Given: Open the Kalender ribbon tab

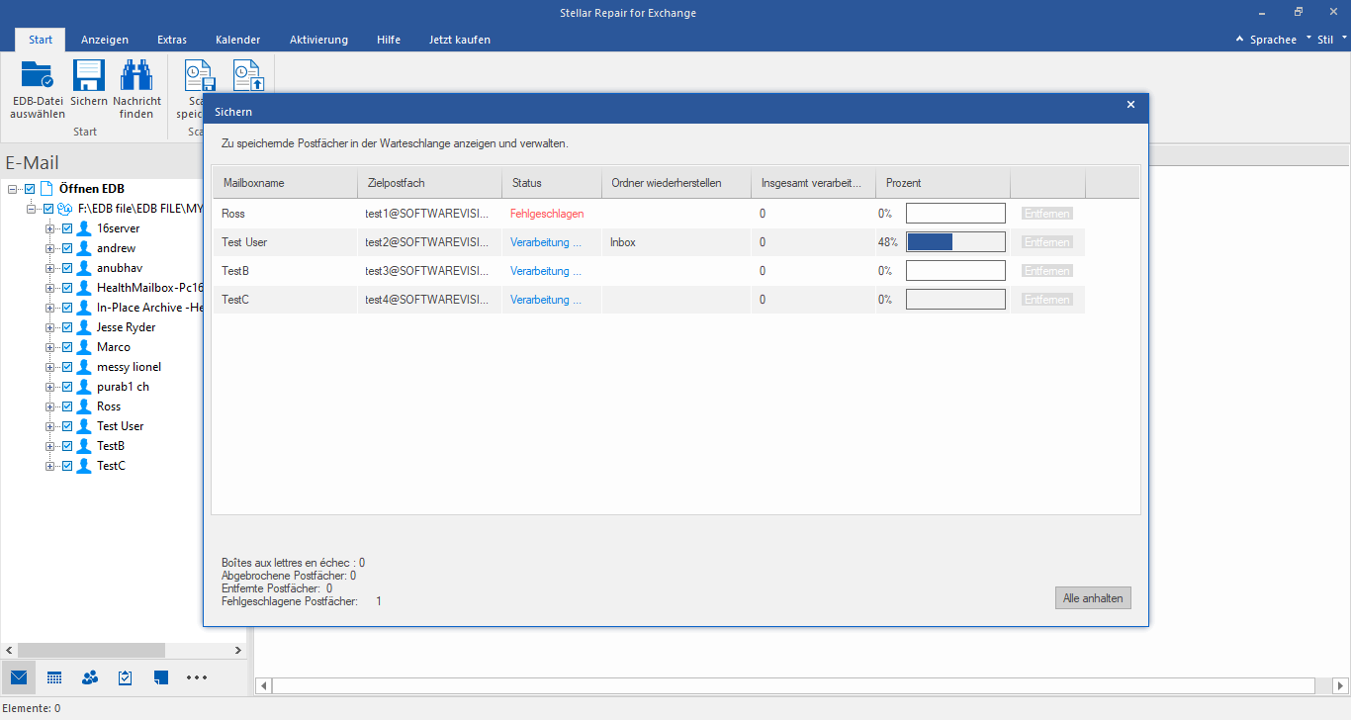Looking at the screenshot, I should tap(237, 40).
